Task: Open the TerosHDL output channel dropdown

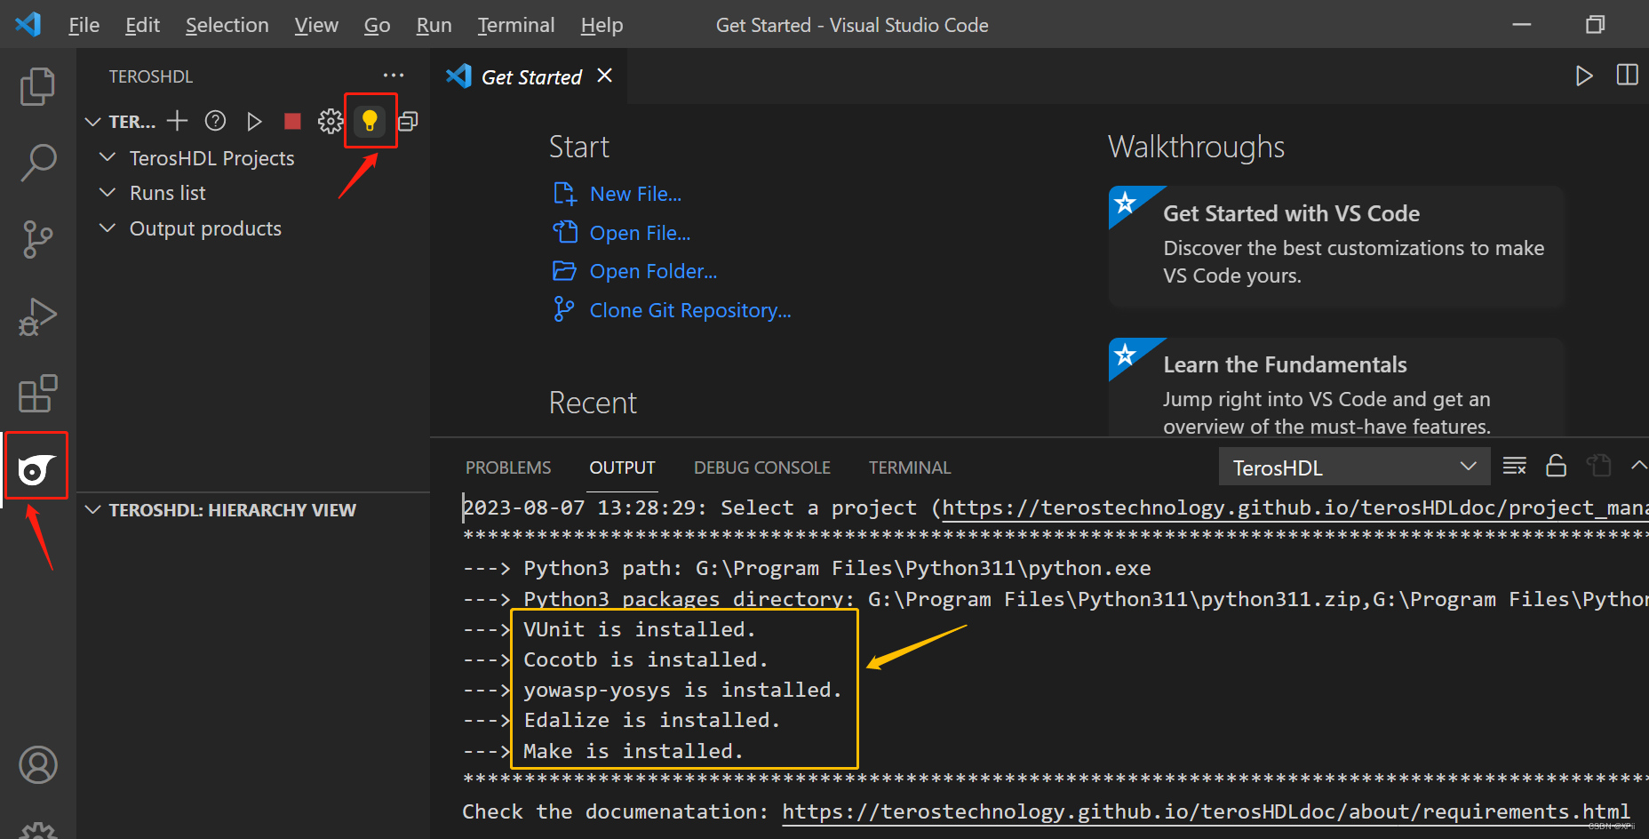Action: [1354, 467]
